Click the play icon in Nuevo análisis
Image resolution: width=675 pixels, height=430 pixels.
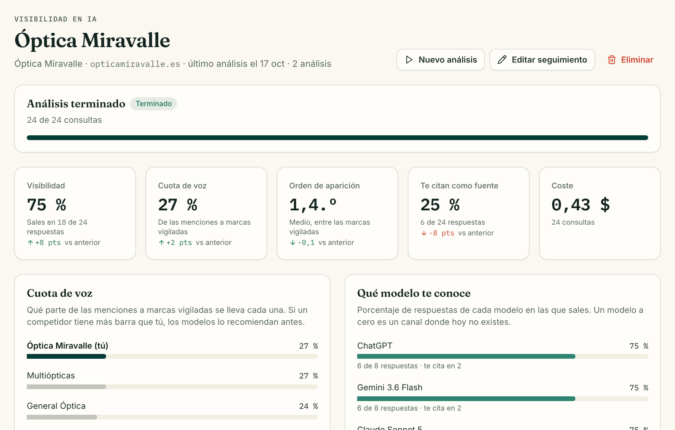[x=409, y=60]
